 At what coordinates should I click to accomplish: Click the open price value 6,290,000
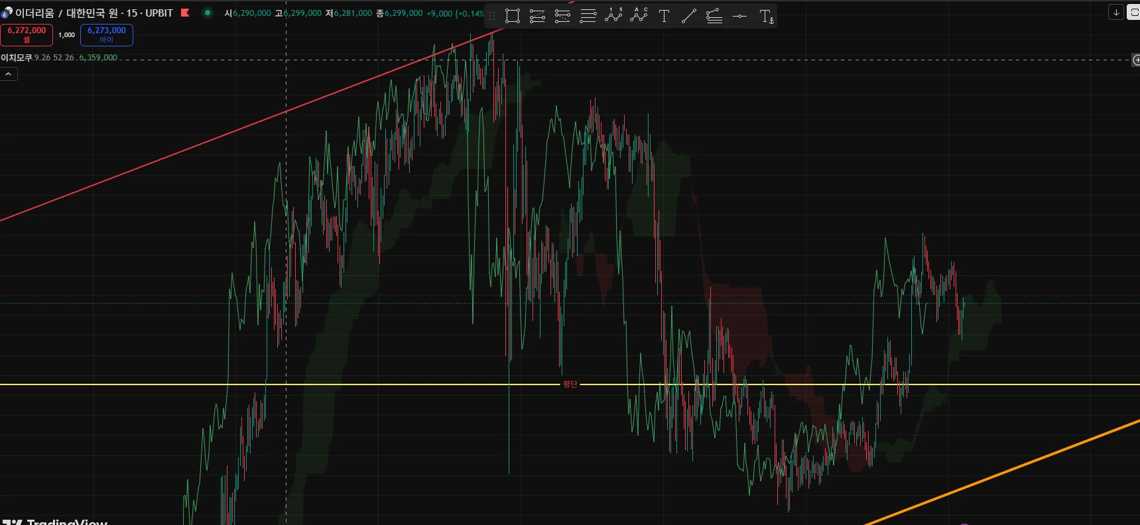point(251,13)
